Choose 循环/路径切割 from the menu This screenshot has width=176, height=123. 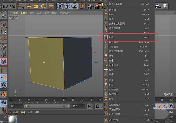pyautogui.click(x=129, y=51)
